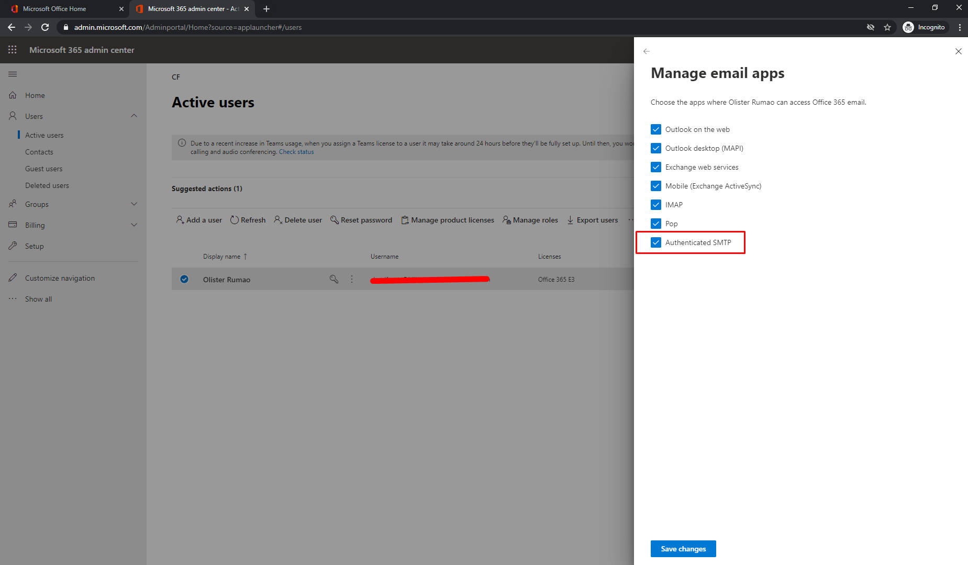
Task: Click Delete user
Action: click(x=298, y=220)
